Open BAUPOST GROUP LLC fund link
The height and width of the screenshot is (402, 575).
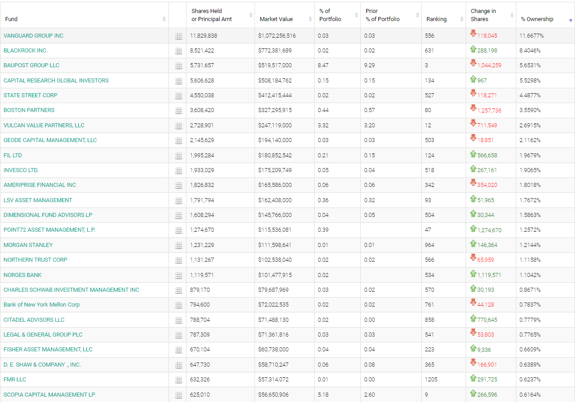[31, 65]
